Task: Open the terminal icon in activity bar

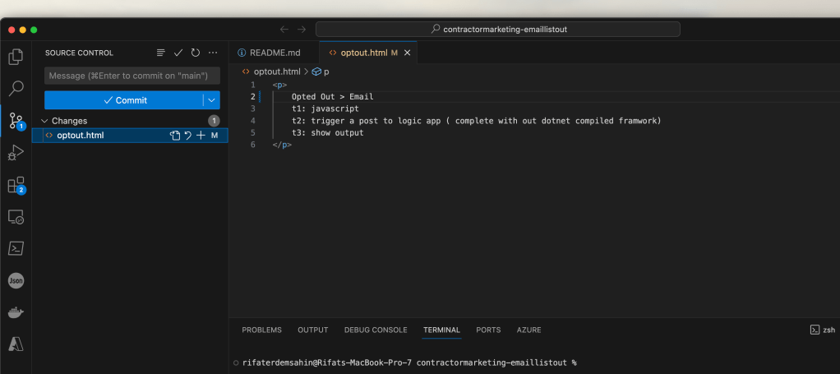Action: (16, 248)
